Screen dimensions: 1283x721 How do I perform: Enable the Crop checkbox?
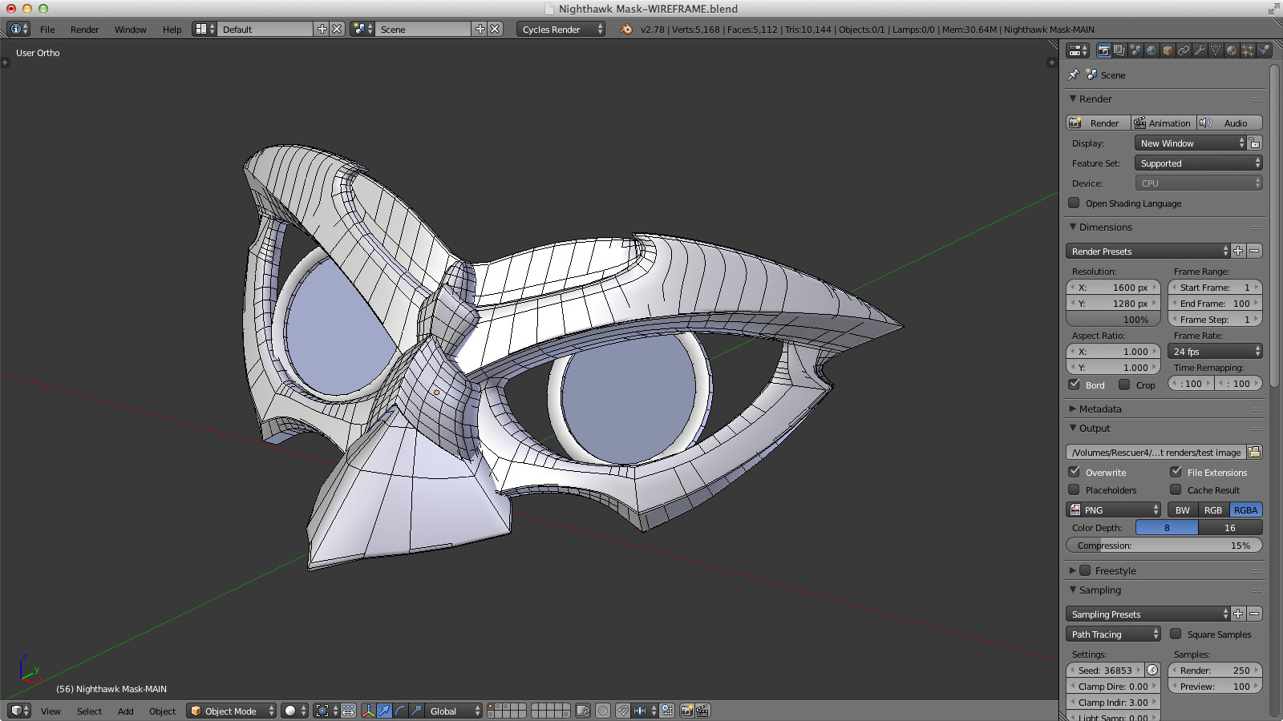click(1124, 385)
